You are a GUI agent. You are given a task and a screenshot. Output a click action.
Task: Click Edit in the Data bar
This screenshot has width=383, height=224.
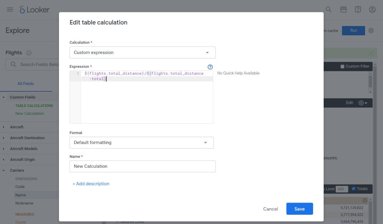(x=349, y=103)
